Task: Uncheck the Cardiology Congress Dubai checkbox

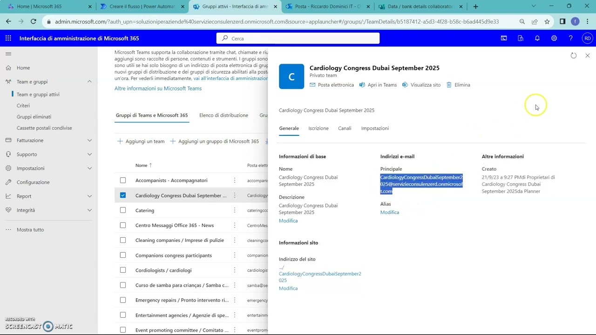Action: click(x=123, y=195)
